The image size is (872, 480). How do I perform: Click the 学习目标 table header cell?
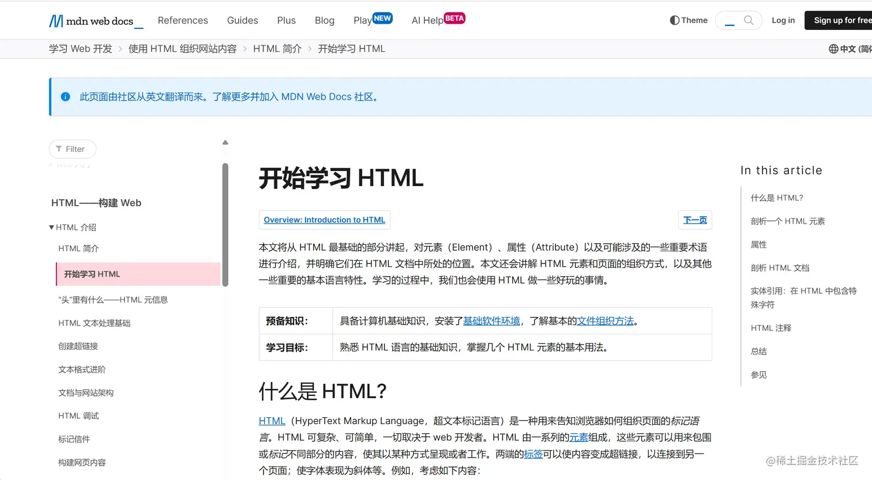click(x=296, y=347)
